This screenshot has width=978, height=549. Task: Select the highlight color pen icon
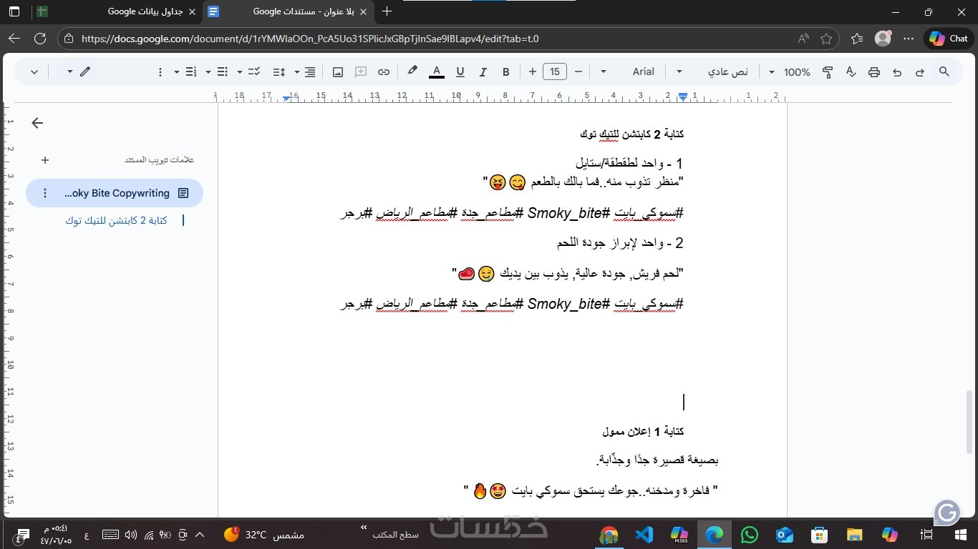pyautogui.click(x=412, y=71)
